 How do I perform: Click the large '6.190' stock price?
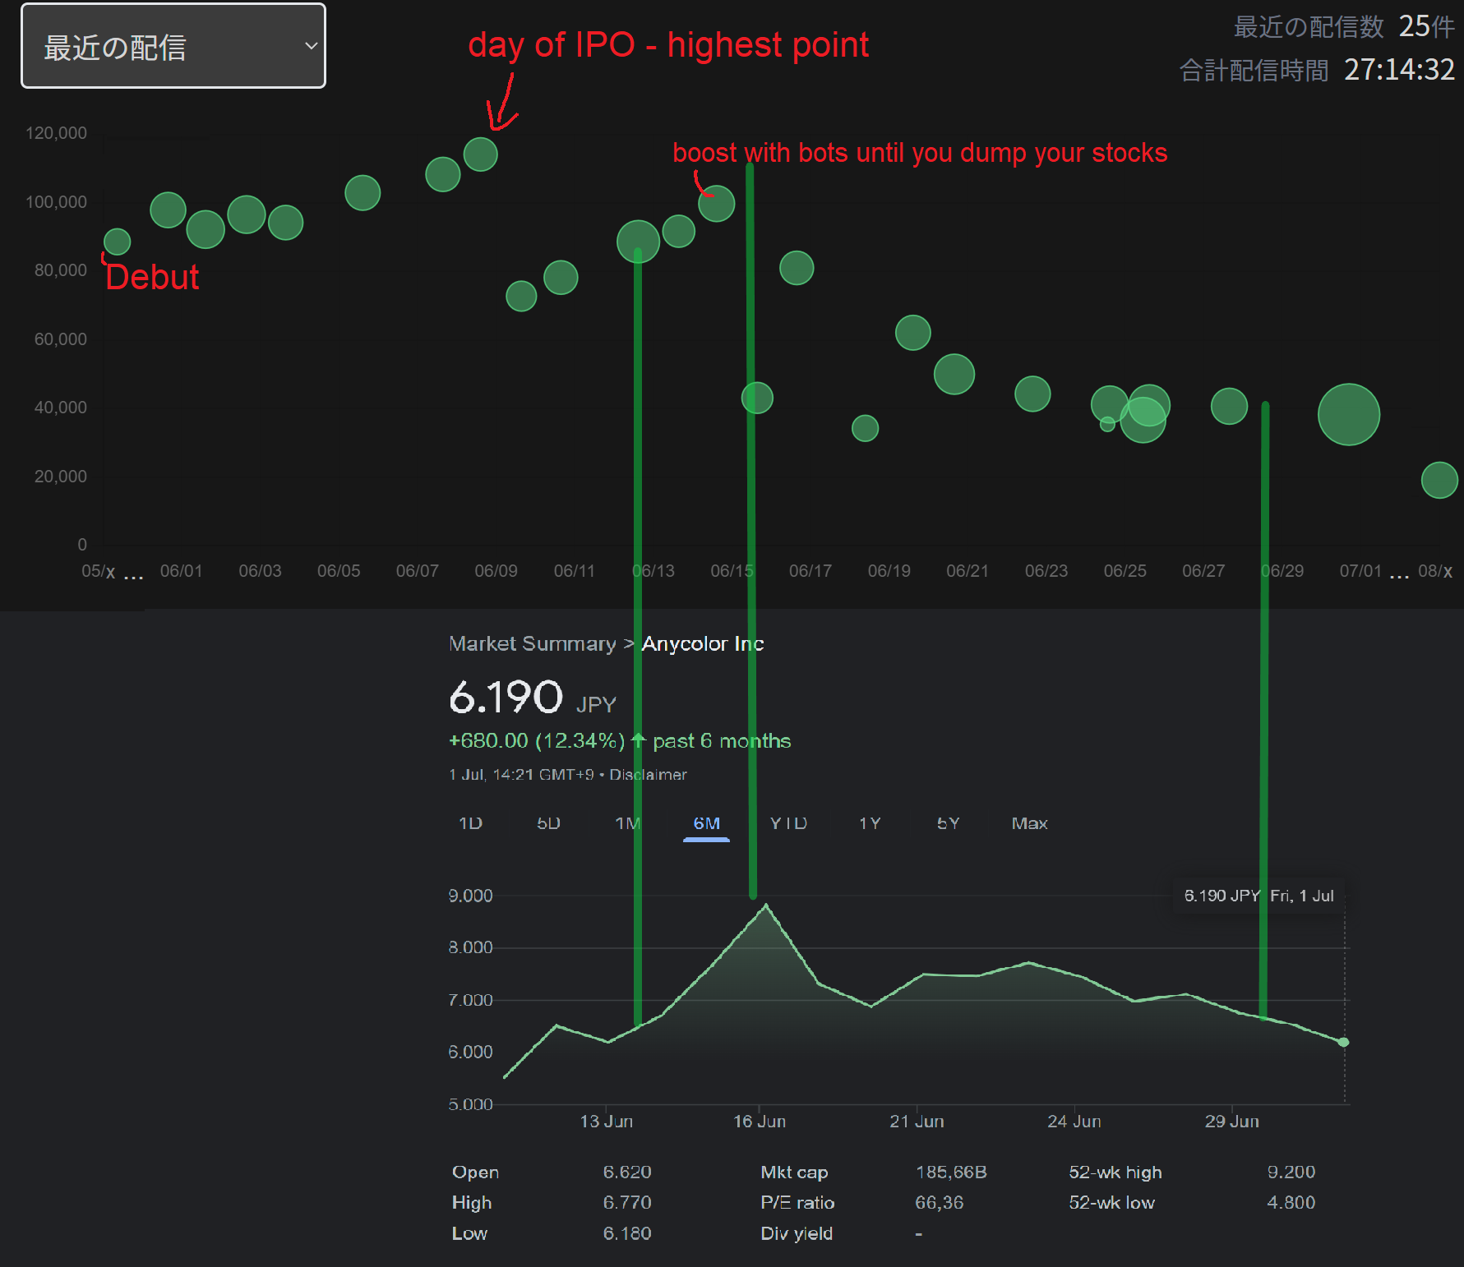(x=506, y=697)
